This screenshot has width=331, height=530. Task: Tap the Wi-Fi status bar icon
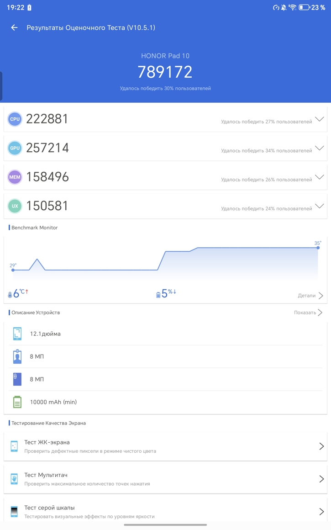click(293, 8)
